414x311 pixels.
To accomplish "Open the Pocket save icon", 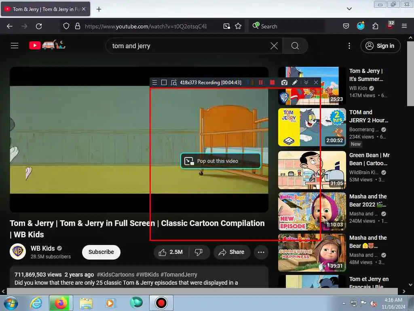I will click(x=346, y=26).
